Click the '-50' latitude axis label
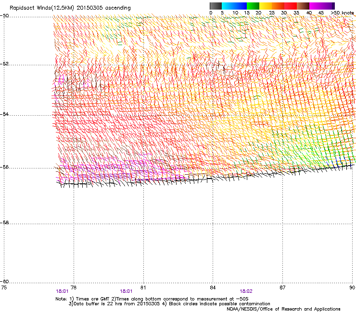 click(x=4, y=16)
